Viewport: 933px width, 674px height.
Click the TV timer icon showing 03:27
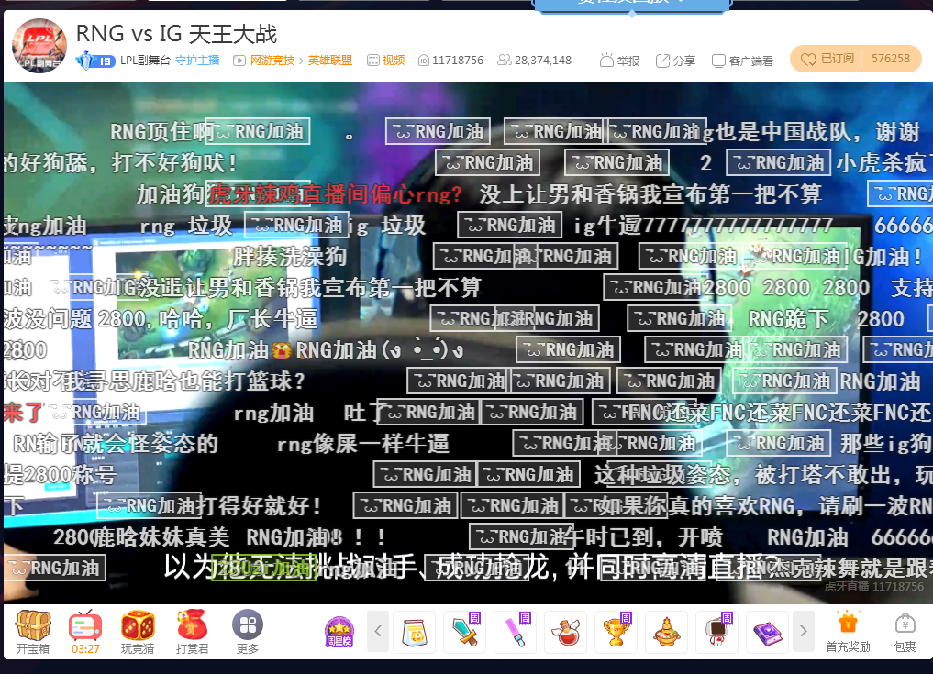[85, 632]
